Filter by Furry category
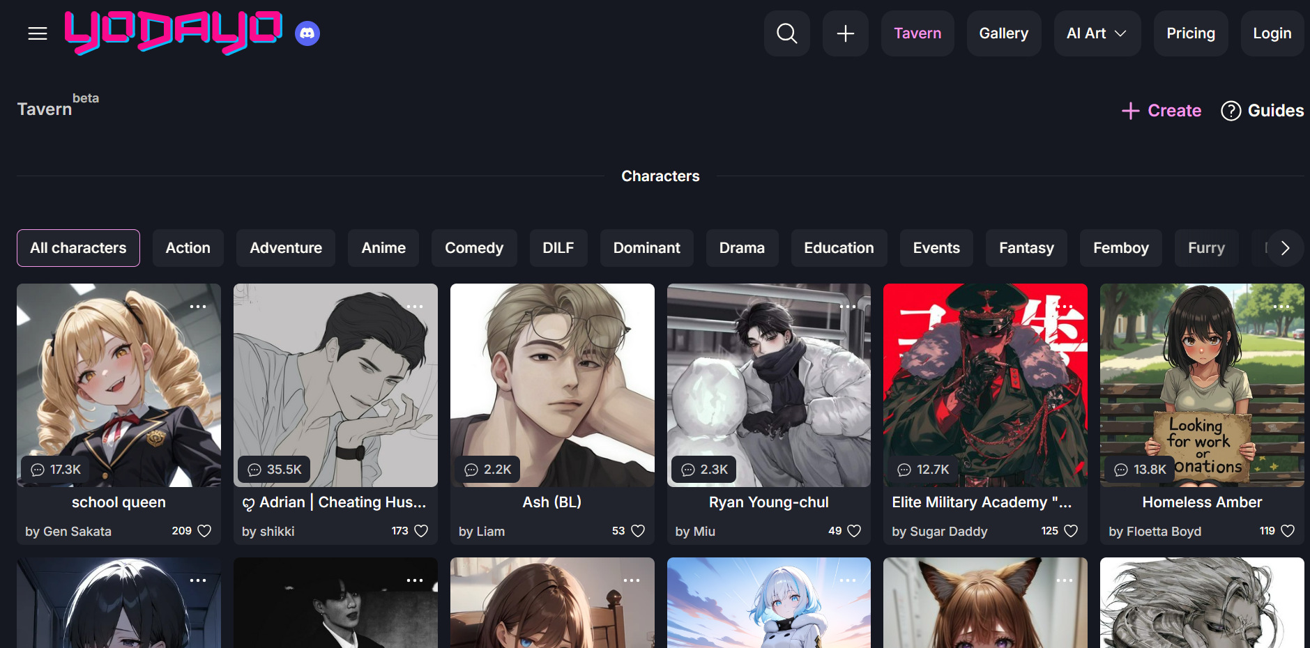 pyautogui.click(x=1206, y=248)
